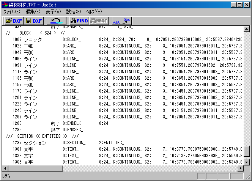Open the ヘルプ(H) menu

(94, 12)
